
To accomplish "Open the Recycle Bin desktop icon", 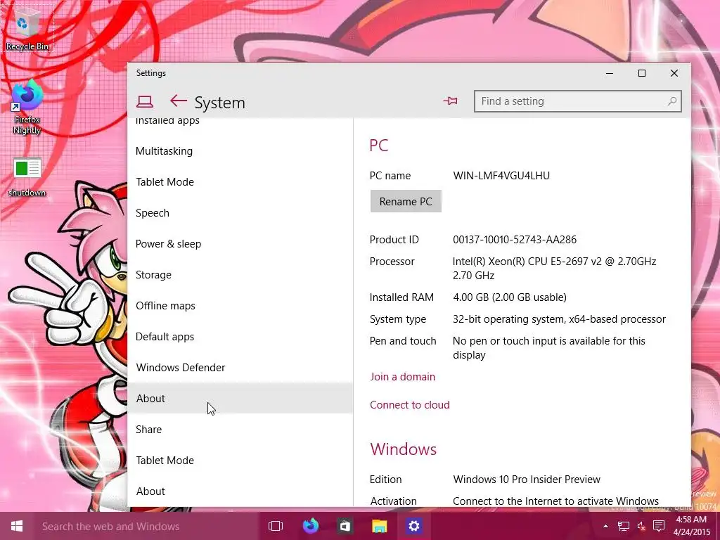I will point(27,28).
